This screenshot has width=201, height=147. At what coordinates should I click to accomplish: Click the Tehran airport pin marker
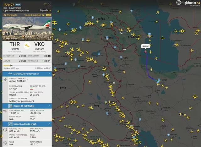coord(159,80)
